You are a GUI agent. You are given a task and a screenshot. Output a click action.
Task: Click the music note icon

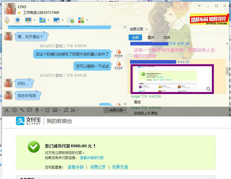(66, 110)
